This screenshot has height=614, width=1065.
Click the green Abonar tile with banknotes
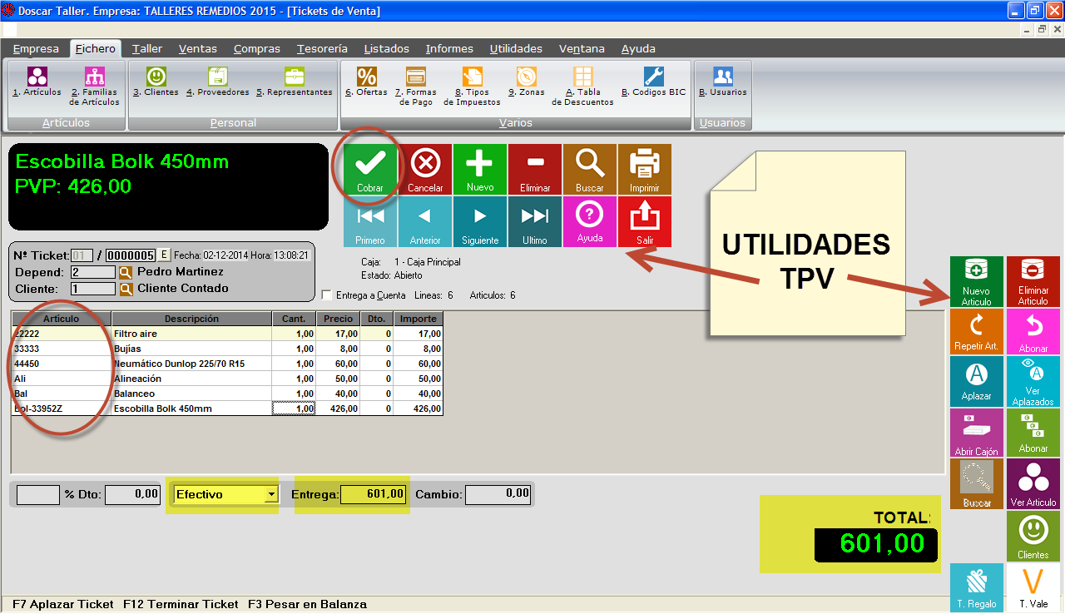click(1033, 433)
